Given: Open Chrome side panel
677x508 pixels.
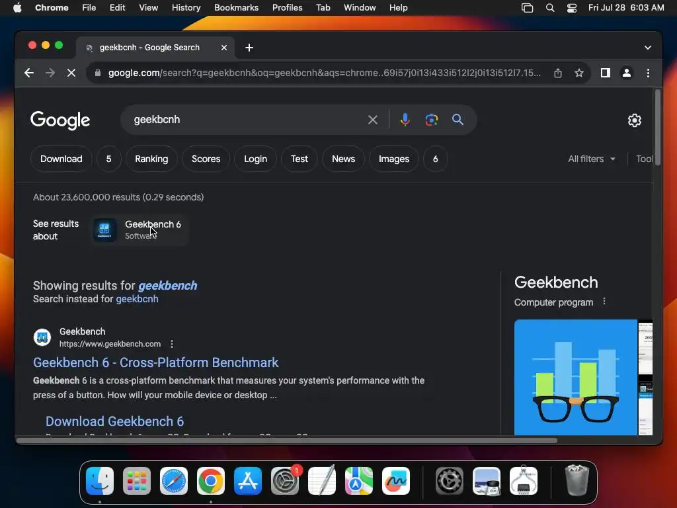Looking at the screenshot, I should click(606, 73).
